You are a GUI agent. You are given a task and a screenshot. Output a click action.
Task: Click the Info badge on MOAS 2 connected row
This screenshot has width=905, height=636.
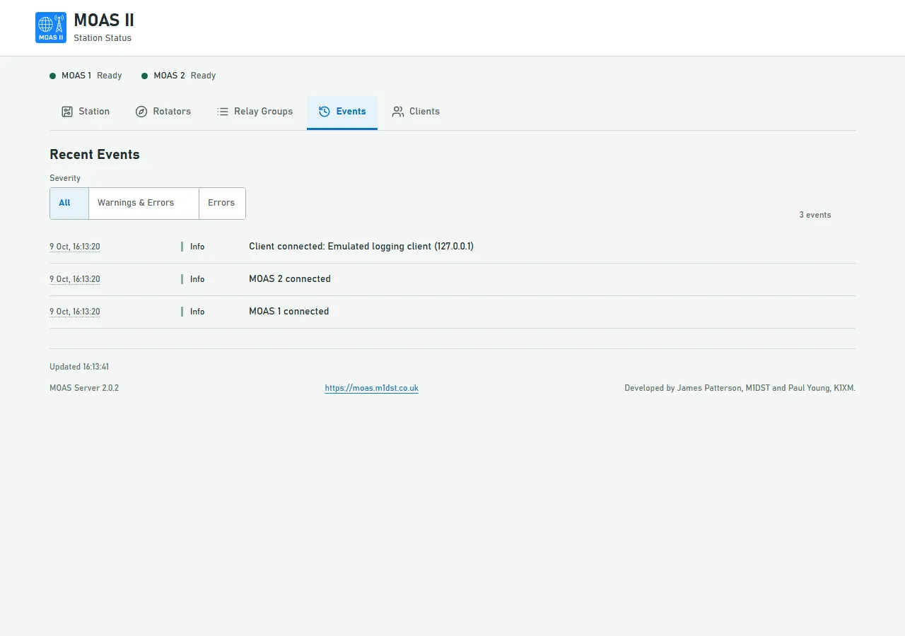pos(193,279)
